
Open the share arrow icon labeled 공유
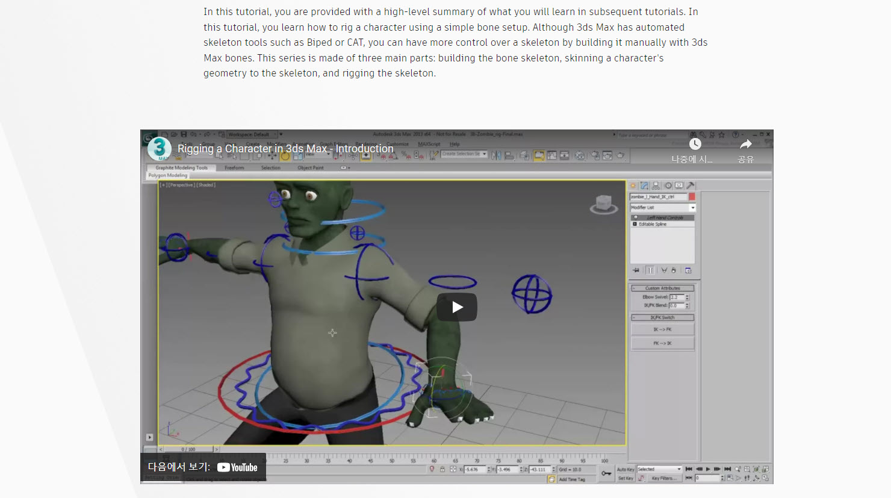pyautogui.click(x=746, y=145)
